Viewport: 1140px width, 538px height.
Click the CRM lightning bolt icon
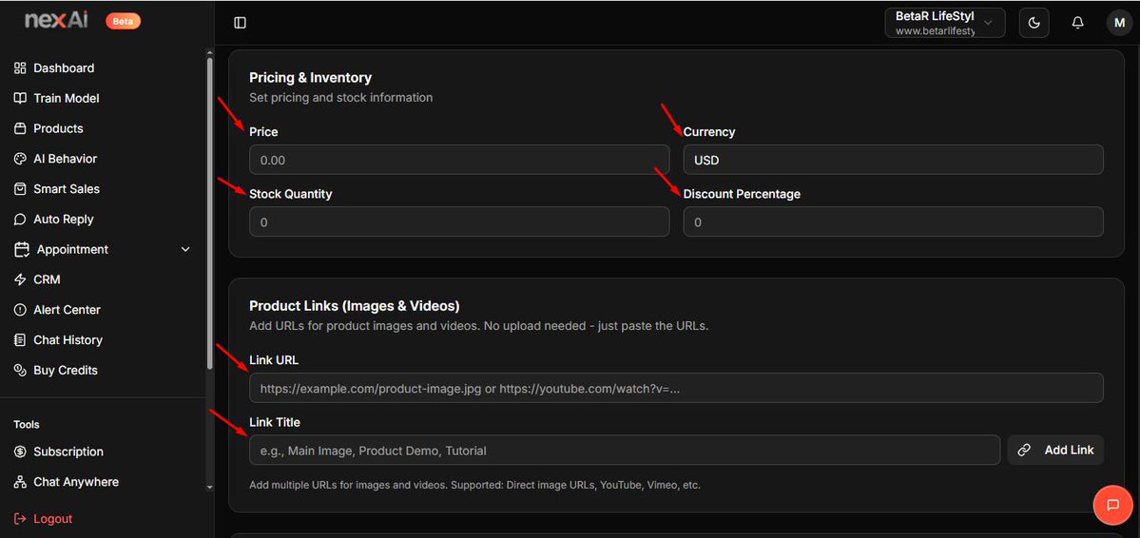click(x=20, y=279)
